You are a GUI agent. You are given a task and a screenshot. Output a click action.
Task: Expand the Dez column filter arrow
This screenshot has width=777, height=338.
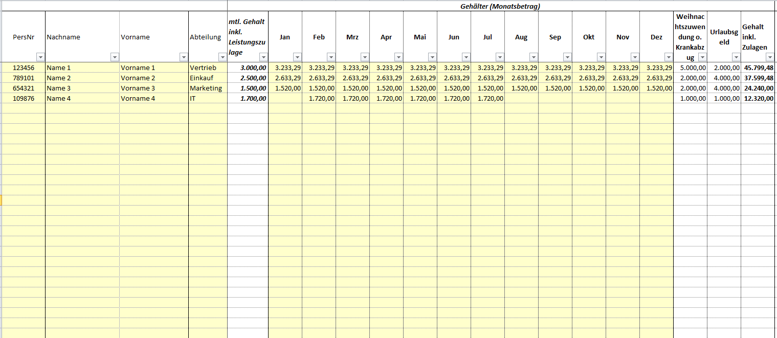coord(669,57)
